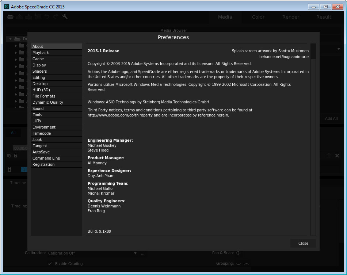This screenshot has height=275, width=347.
Task: Open the Calibration Off dropdown
Action: tap(92, 253)
